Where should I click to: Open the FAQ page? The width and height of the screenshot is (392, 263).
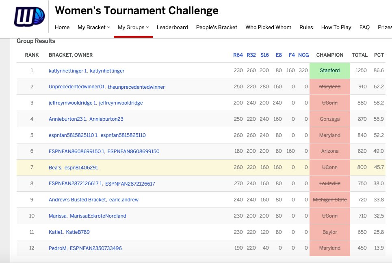(x=364, y=28)
